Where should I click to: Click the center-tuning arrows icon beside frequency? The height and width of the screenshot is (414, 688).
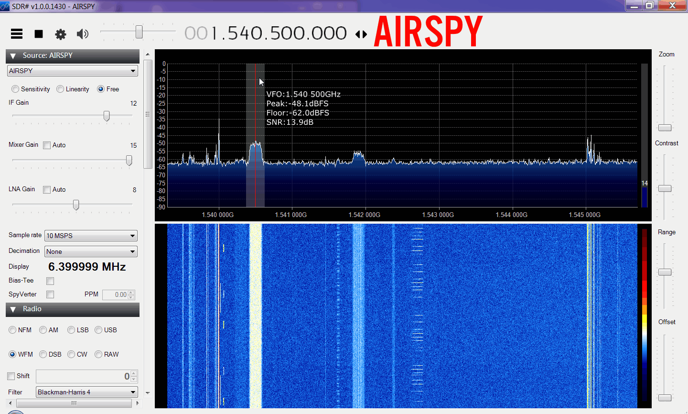(361, 34)
